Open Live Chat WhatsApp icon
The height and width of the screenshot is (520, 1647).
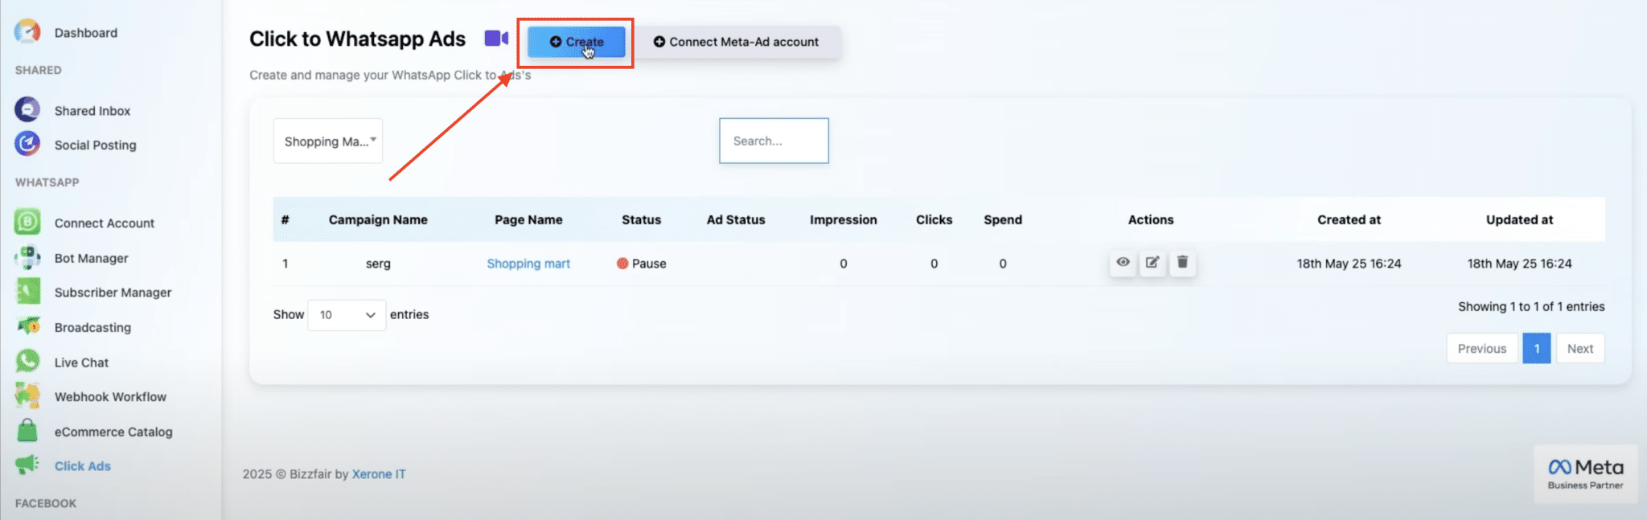tap(27, 362)
